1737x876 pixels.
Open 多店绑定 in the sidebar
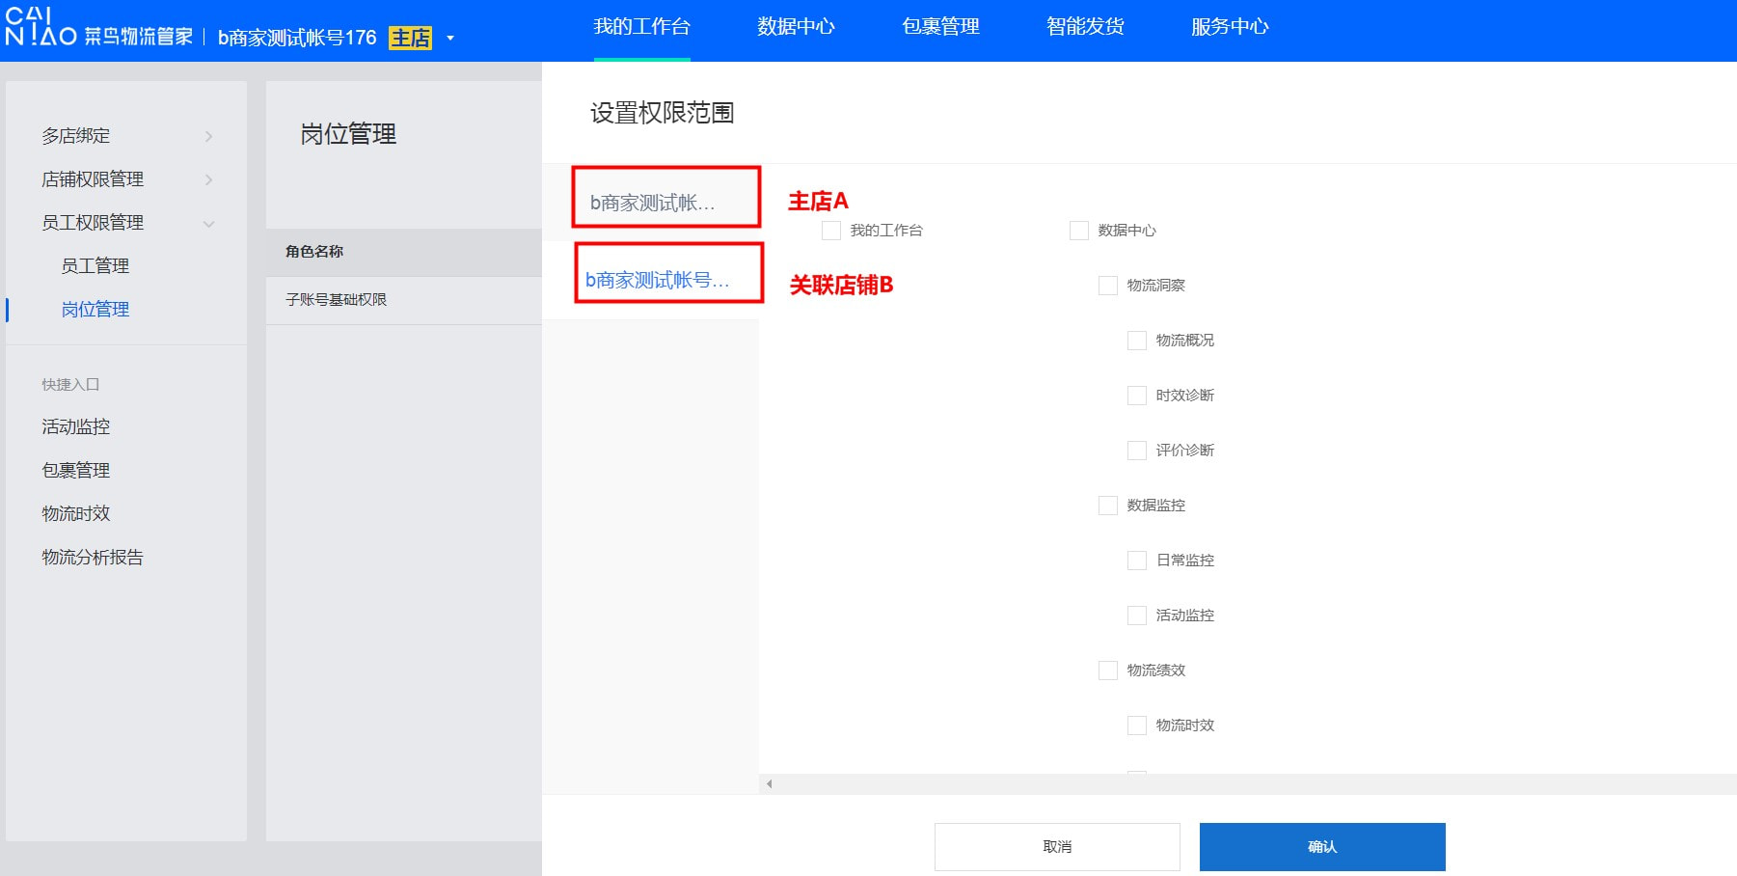(x=76, y=136)
